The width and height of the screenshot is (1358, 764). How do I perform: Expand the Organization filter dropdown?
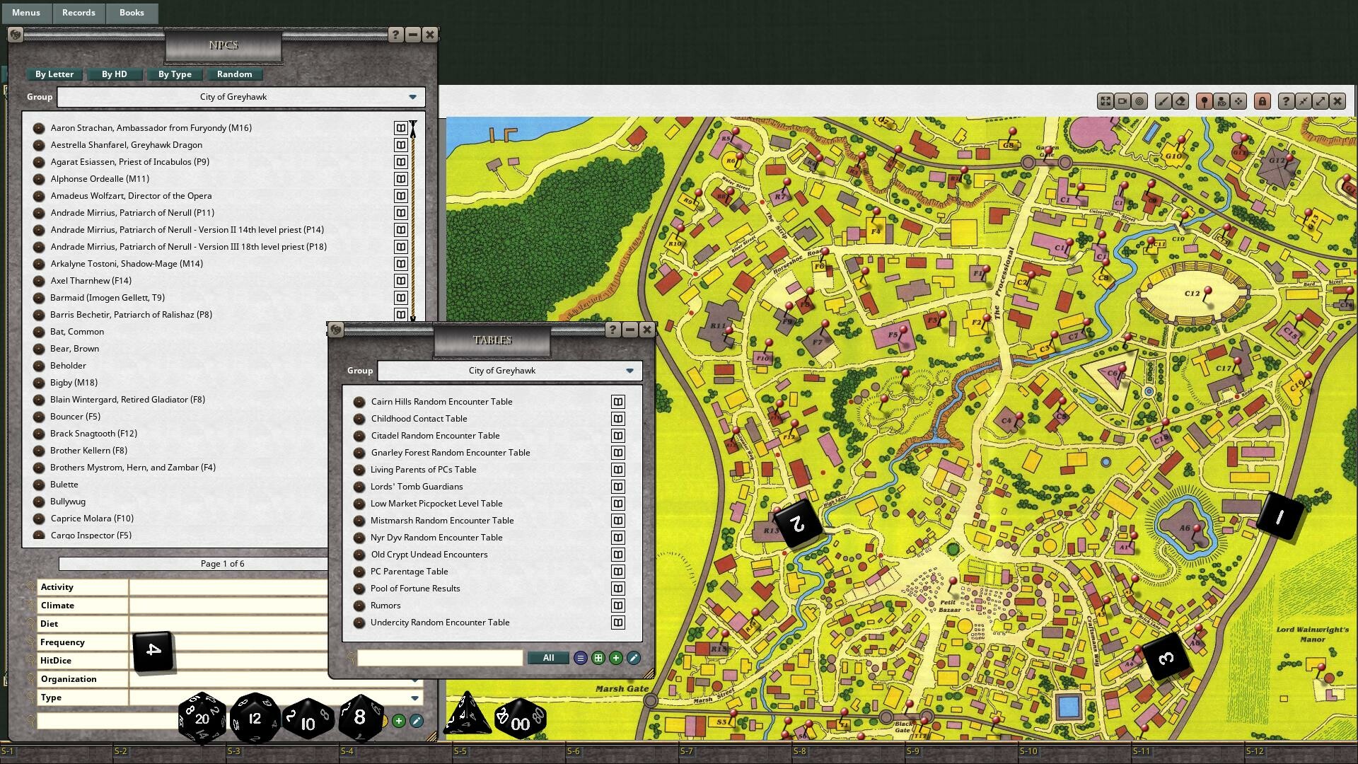[414, 679]
